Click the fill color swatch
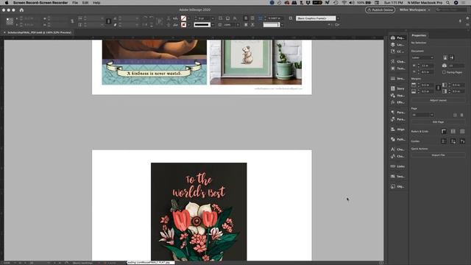This screenshot has width=471, height=265. [x=183, y=18]
